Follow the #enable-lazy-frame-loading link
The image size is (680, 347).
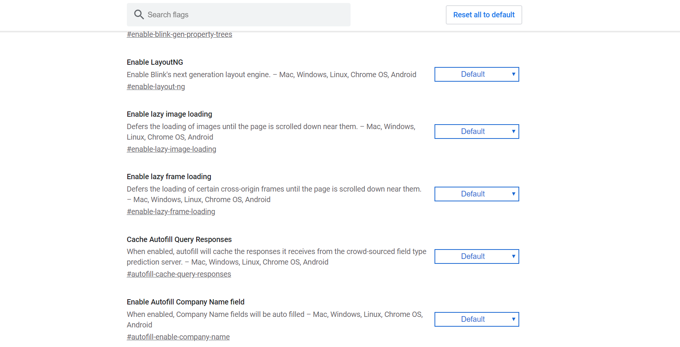(171, 212)
